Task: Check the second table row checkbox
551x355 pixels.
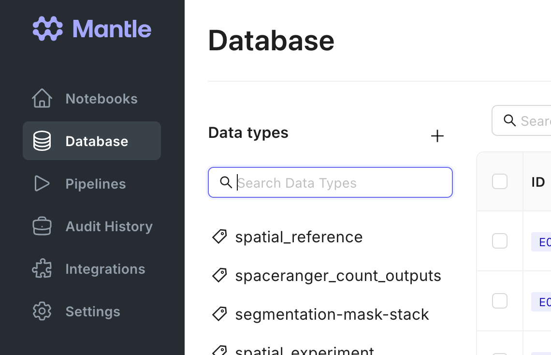Action: [499, 301]
